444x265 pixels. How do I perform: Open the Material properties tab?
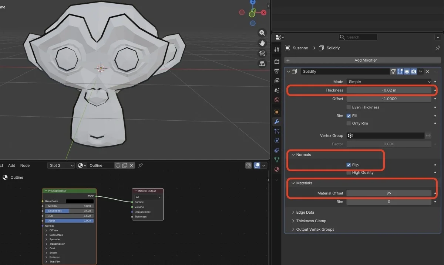[277, 169]
